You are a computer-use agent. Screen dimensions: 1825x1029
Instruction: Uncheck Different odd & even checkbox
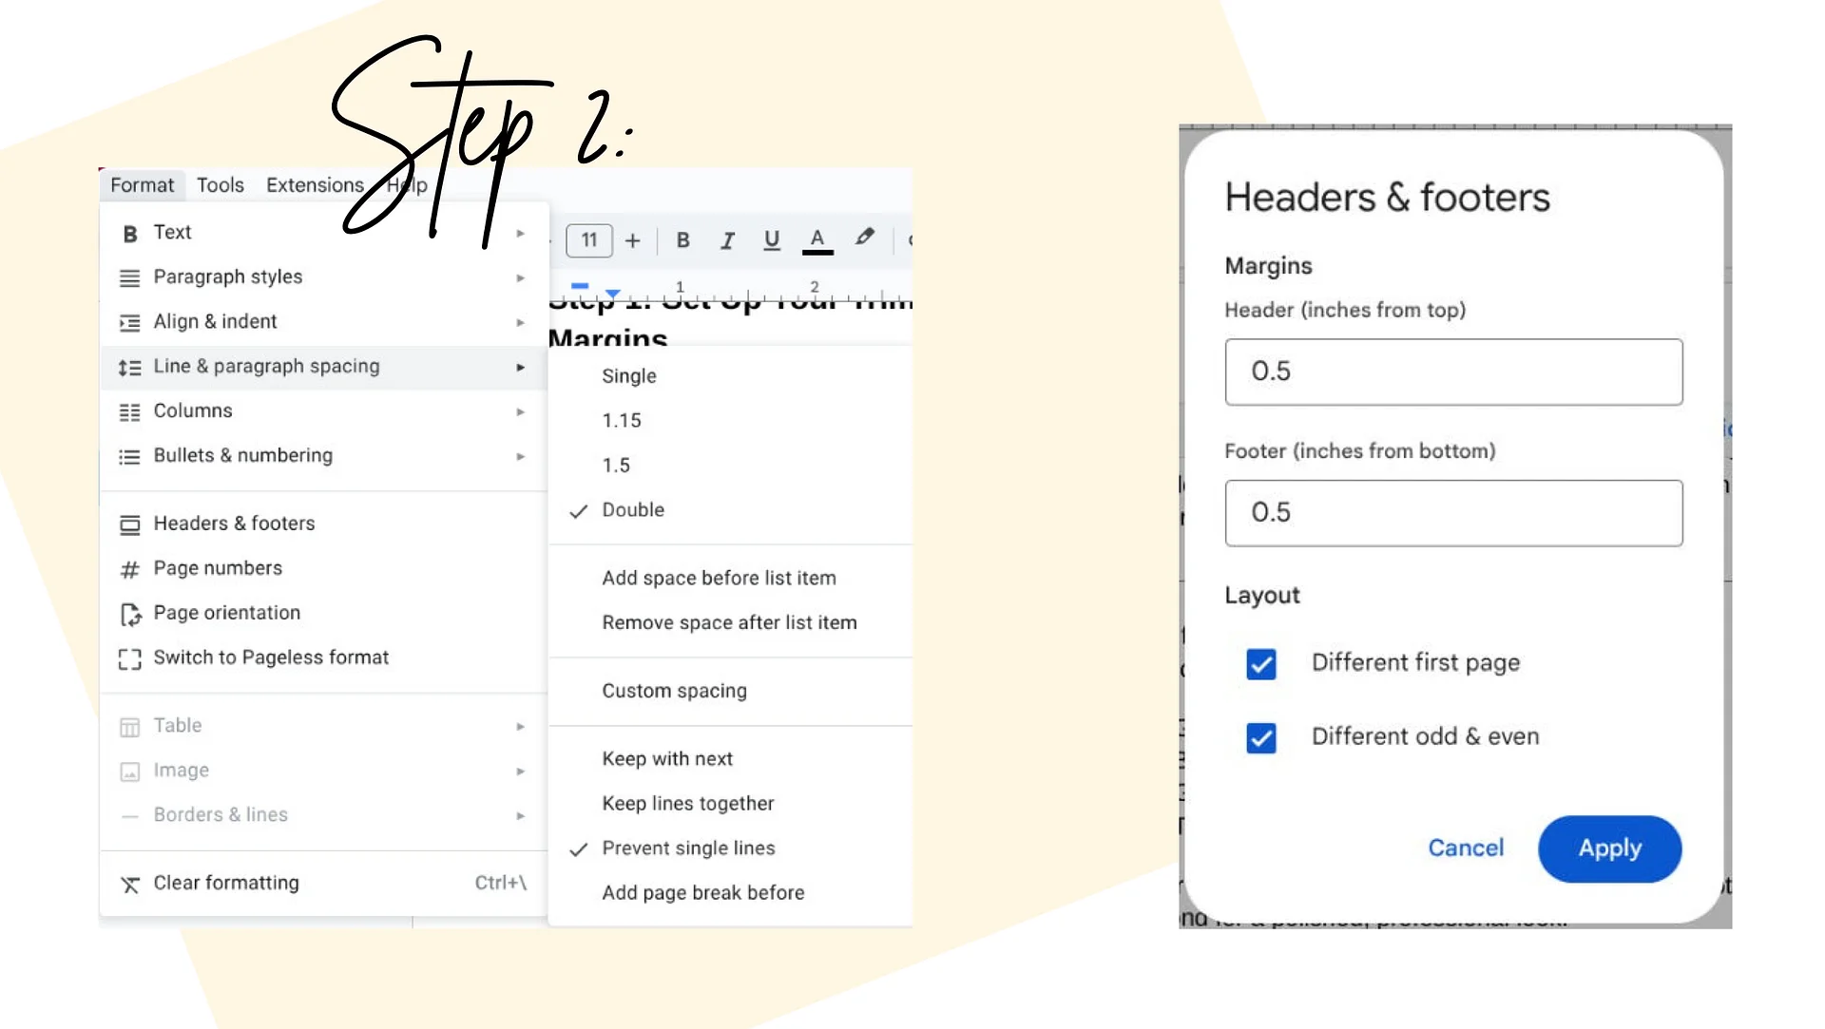click(1261, 737)
